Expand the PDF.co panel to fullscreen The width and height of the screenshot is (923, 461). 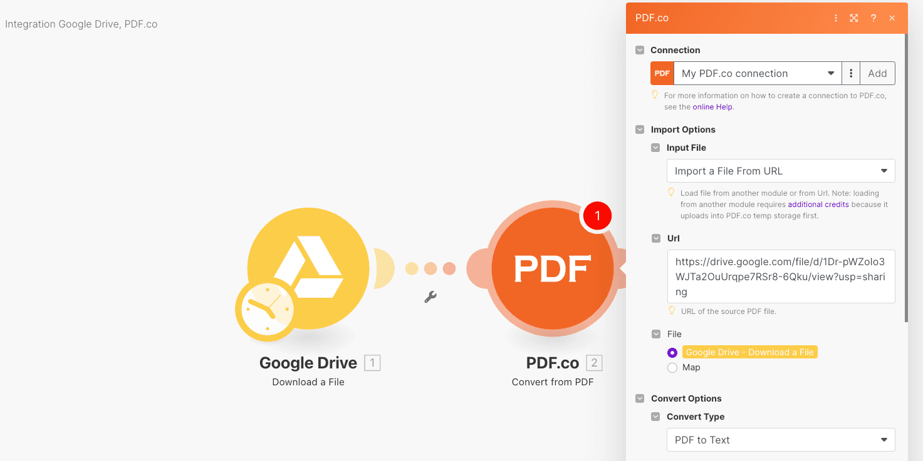853,18
